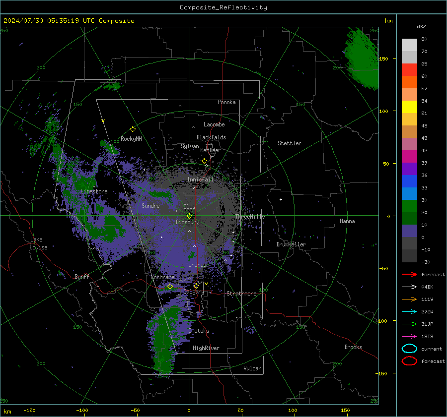Viewport: 447px width, 417px height.
Task: Click the cyan 27ZW arrow icon
Action: [409, 312]
